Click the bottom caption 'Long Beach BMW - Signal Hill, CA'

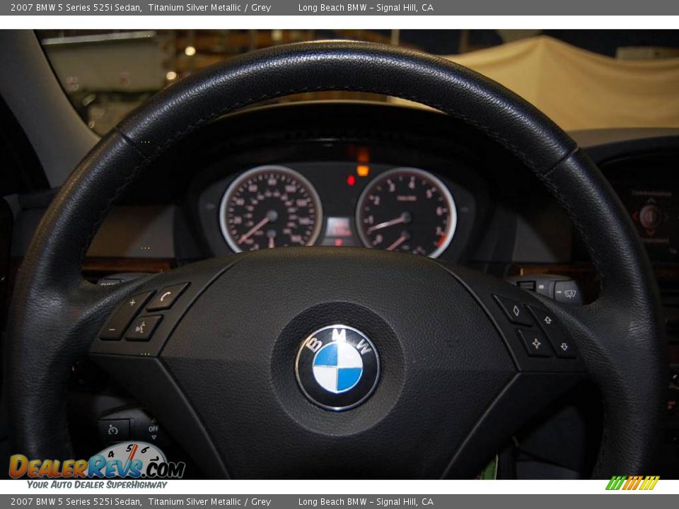click(x=366, y=502)
